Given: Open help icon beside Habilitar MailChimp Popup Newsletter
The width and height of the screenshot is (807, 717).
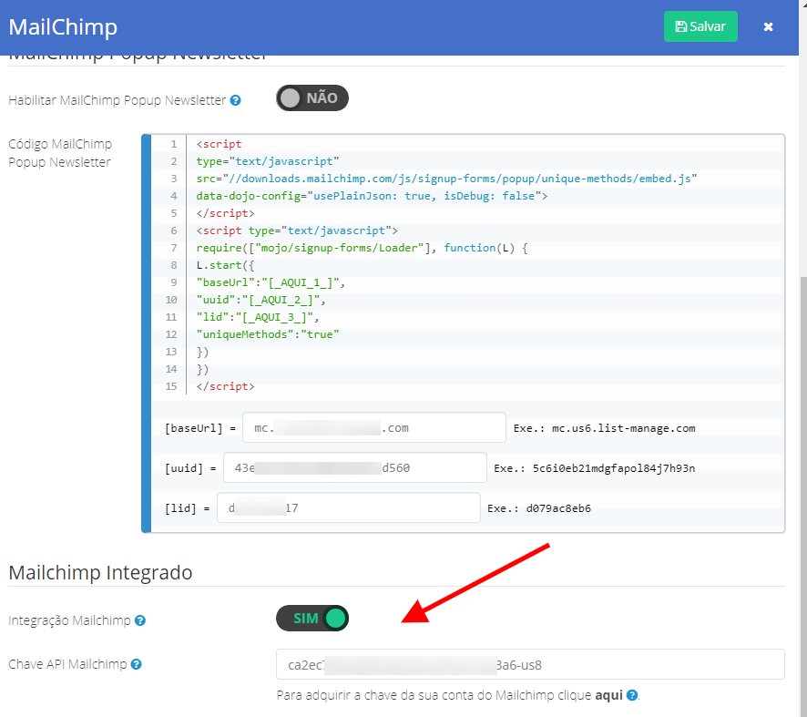Looking at the screenshot, I should pyautogui.click(x=235, y=100).
